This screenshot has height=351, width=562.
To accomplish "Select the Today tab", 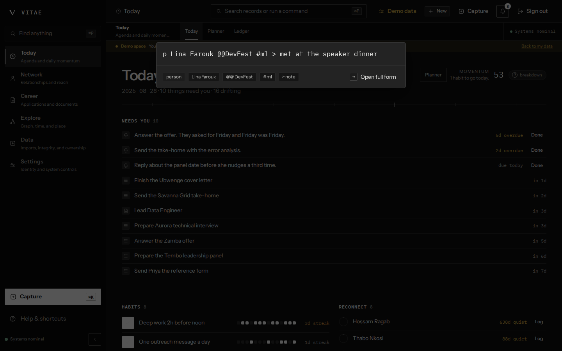I will (x=191, y=31).
